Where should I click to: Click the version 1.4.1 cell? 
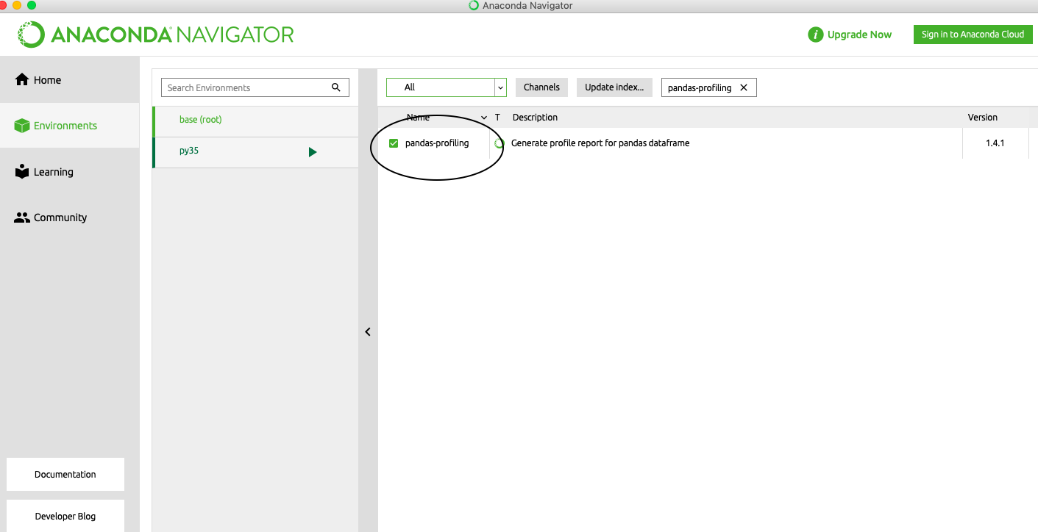[x=995, y=143]
